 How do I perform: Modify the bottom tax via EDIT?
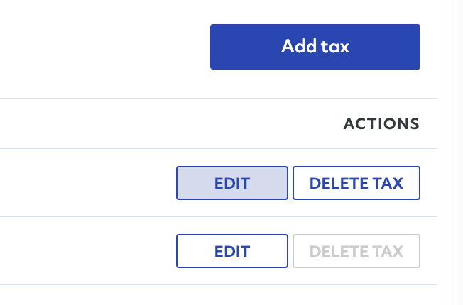(x=232, y=251)
